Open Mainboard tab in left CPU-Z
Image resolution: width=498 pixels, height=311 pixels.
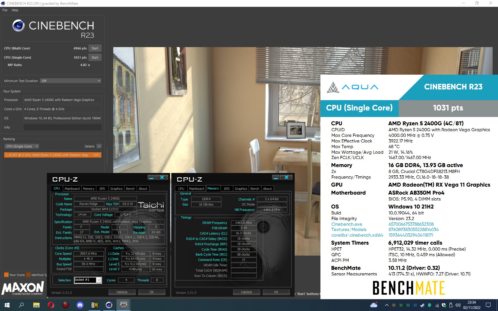(x=72, y=189)
